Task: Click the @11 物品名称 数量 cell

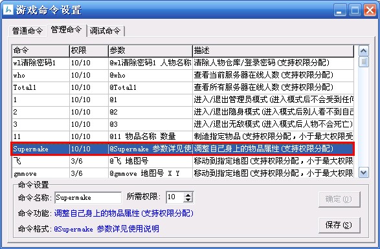Action: point(150,136)
